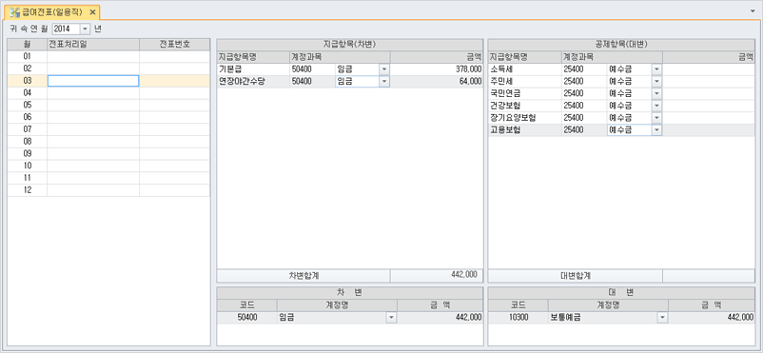The width and height of the screenshot is (763, 353).
Task: Click the 연장야간수당 row name
Action: [x=253, y=81]
